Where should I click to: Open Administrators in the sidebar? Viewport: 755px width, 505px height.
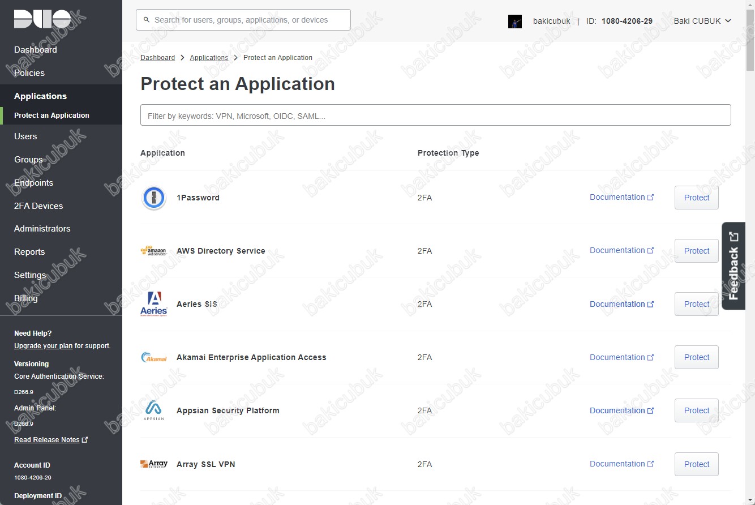point(42,229)
